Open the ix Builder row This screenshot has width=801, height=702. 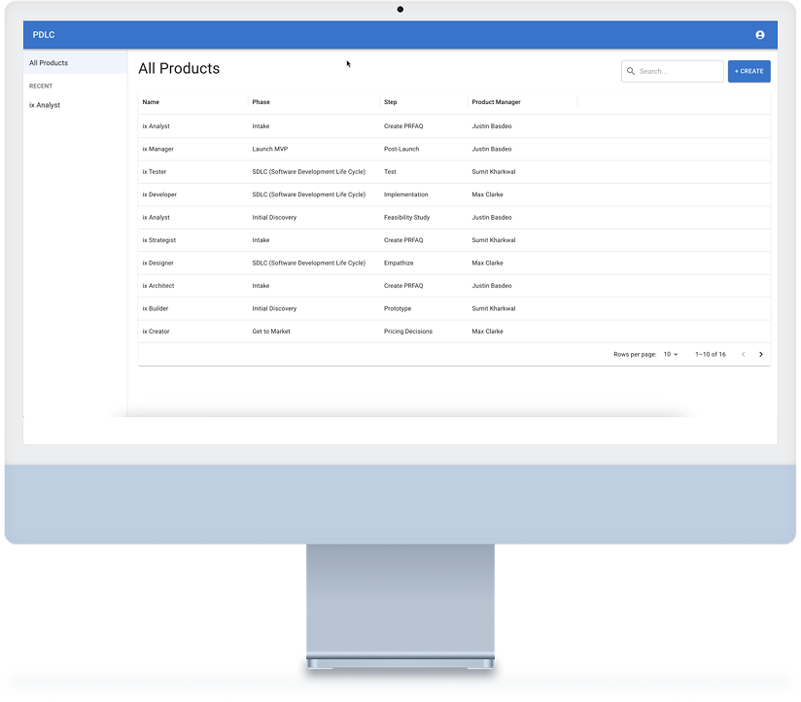point(454,308)
